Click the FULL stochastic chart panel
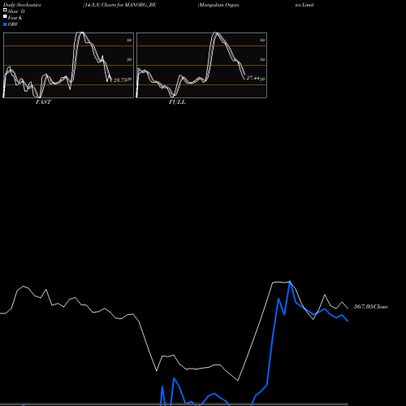Screen dimensions: 406x406 (201, 65)
